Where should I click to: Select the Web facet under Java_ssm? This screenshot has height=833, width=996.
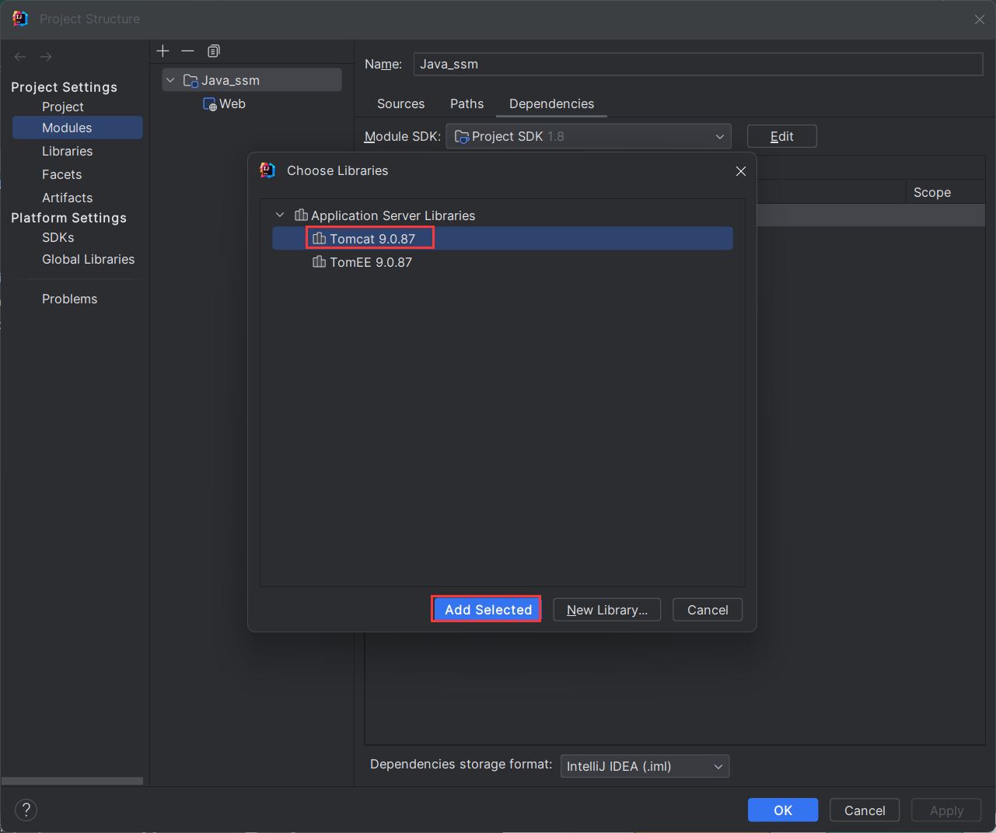(232, 104)
